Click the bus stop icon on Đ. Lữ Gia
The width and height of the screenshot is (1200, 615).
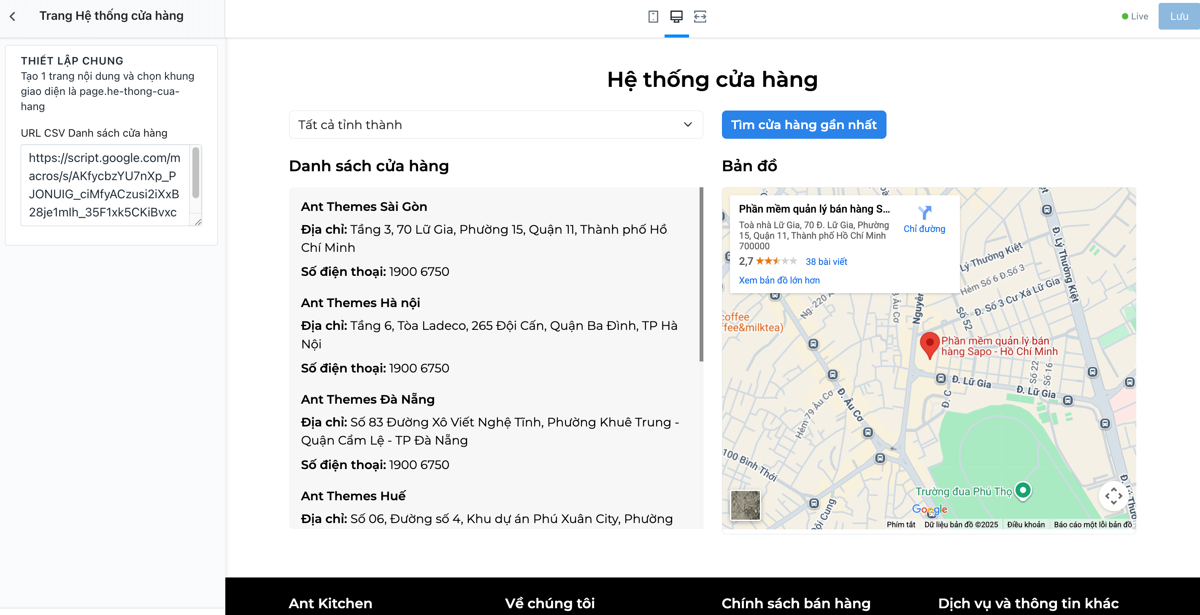tap(941, 378)
